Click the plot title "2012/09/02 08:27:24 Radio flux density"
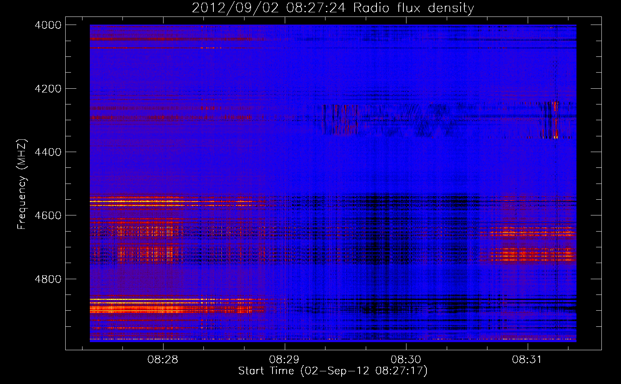 (333, 8)
